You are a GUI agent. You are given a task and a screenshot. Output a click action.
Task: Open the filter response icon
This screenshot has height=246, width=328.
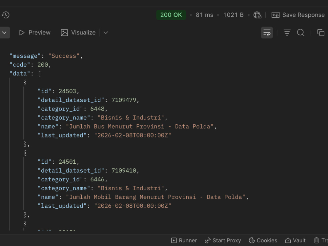point(287,32)
